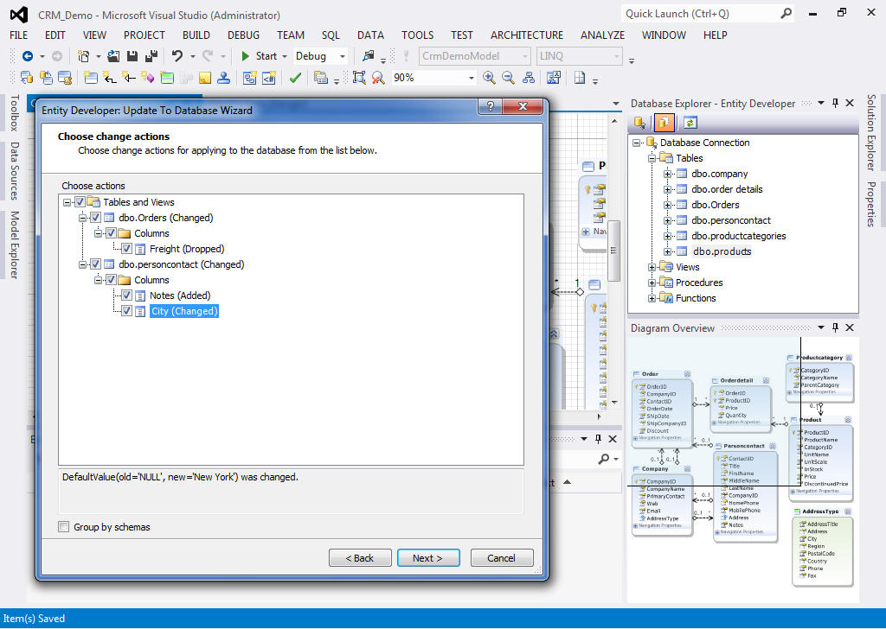This screenshot has width=886, height=629.
Task: Click the zoom in magnifier icon
Action: [489, 78]
